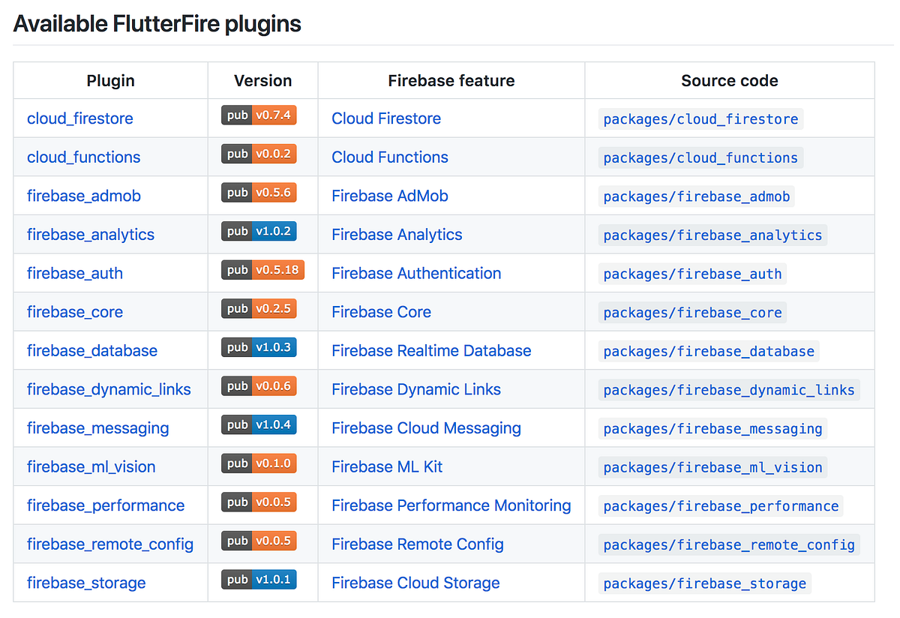Click the pub v1.0.2 badge for firebase_analytics
Screen dimensions: 900x618
(x=259, y=231)
